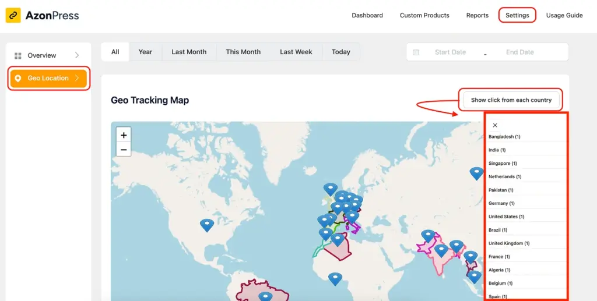This screenshot has height=301, width=597.
Task: Click the Start Date input field
Action: (x=451, y=52)
